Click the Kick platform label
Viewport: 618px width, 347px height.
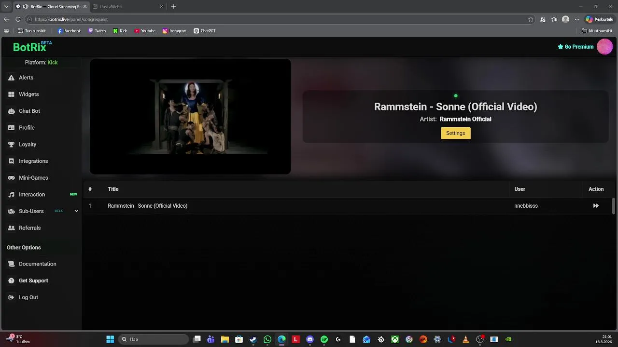click(52, 63)
